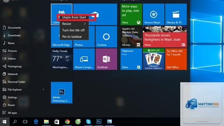Open the Photos tile
224x126 pixels.
tap(84, 37)
